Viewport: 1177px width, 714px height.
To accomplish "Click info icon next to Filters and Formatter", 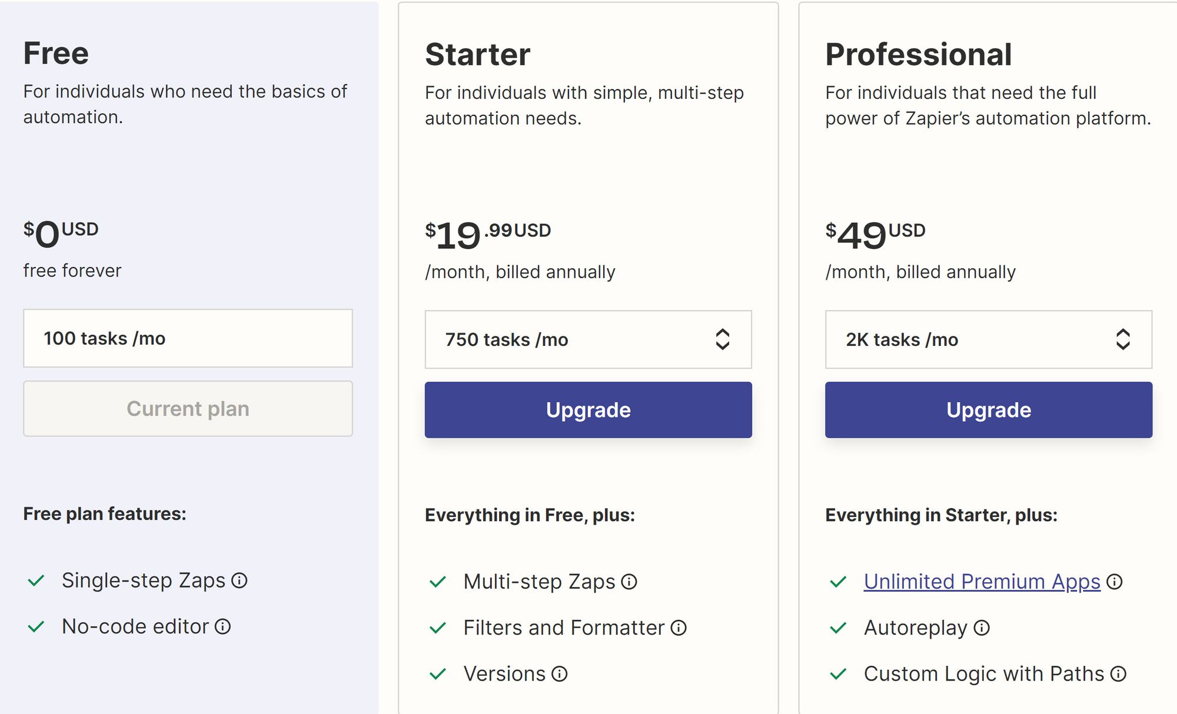I will pos(679,628).
